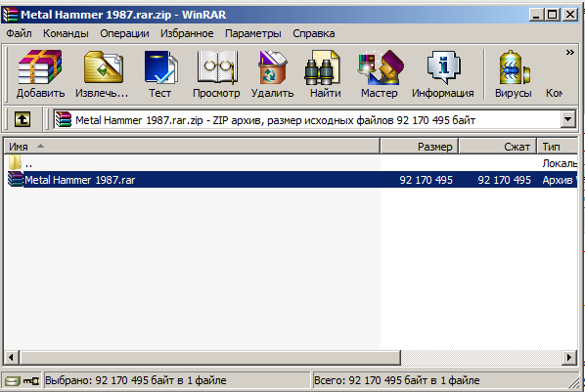585x392 pixels.
Task: Sort by the Имя column header
Action: (192, 147)
